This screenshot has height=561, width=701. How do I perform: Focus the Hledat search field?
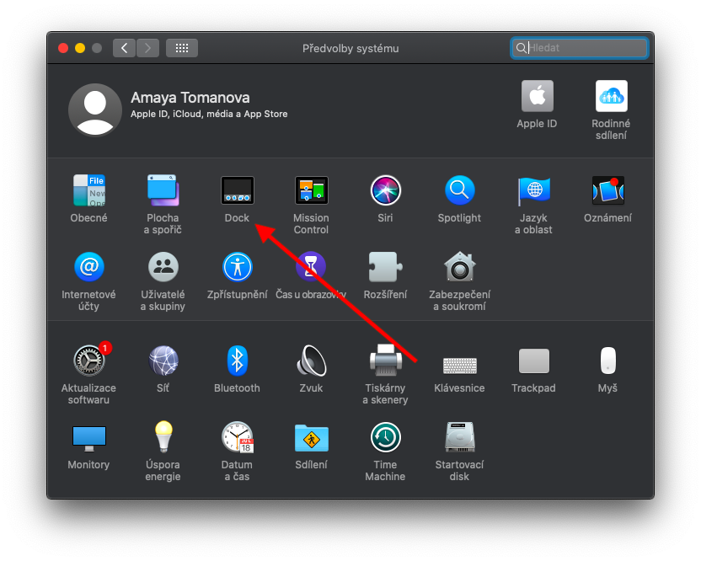coord(580,48)
